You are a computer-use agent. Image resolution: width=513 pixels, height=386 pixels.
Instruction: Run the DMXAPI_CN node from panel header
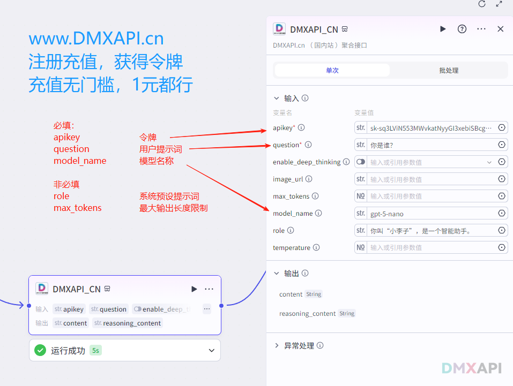click(x=443, y=29)
